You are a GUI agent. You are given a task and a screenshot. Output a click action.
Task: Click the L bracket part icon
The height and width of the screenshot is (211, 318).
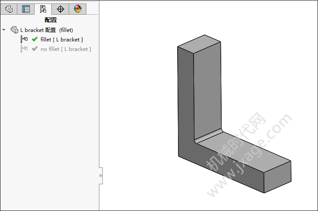14,30
